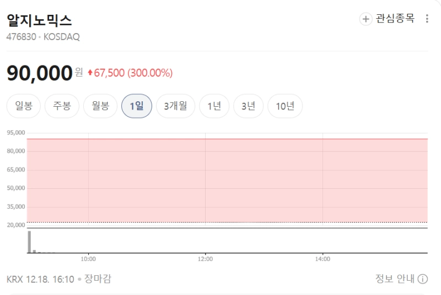Open the three-dot more options menu
The height and width of the screenshot is (295, 441).
[x=427, y=19]
